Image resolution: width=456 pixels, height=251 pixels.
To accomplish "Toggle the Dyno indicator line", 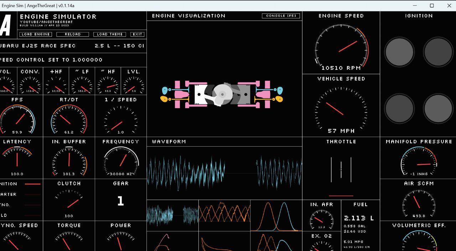I will coord(32,205).
